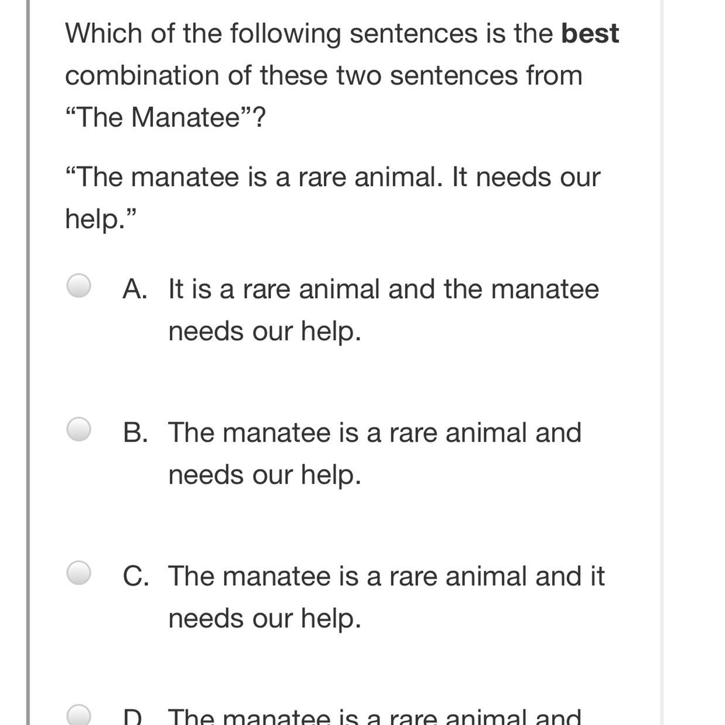The width and height of the screenshot is (725, 725).
Task: Click the left vertical gray border bar
Action: [x=28, y=363]
